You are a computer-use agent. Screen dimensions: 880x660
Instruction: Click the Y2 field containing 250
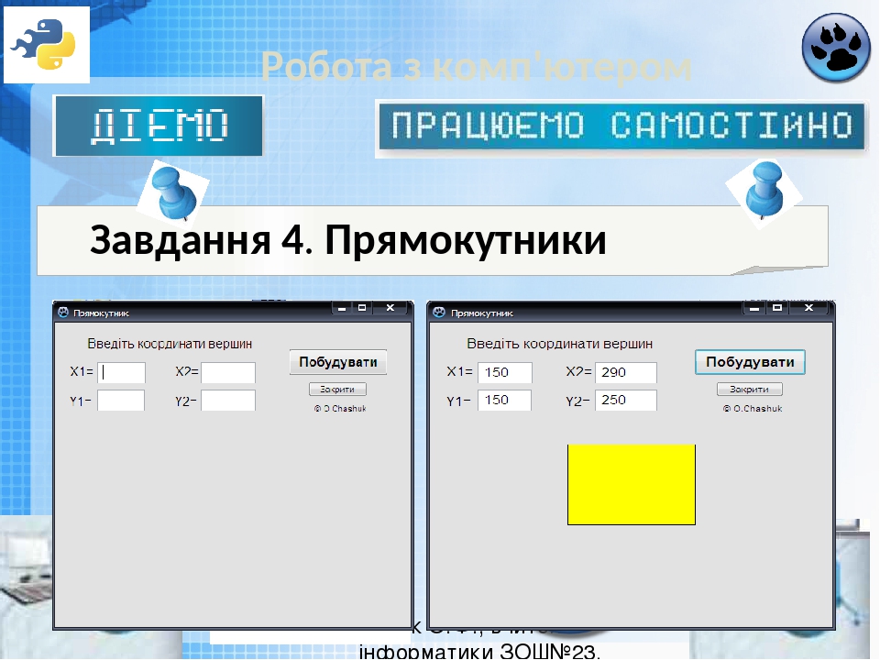(x=625, y=401)
